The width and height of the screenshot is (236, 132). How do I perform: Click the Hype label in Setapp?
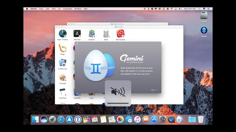click(91, 98)
